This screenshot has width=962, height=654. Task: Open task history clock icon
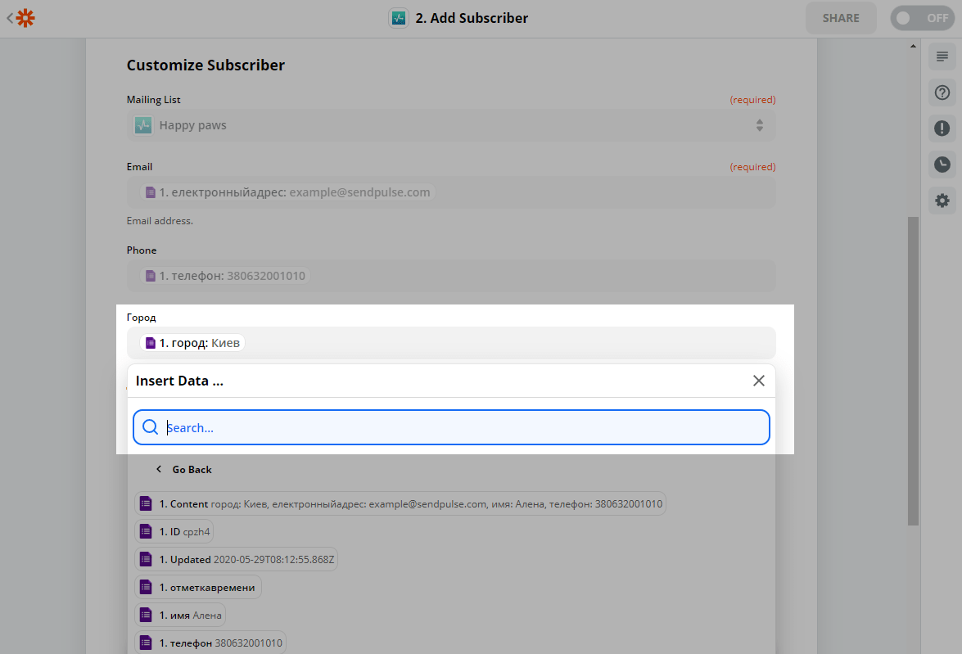tap(942, 165)
